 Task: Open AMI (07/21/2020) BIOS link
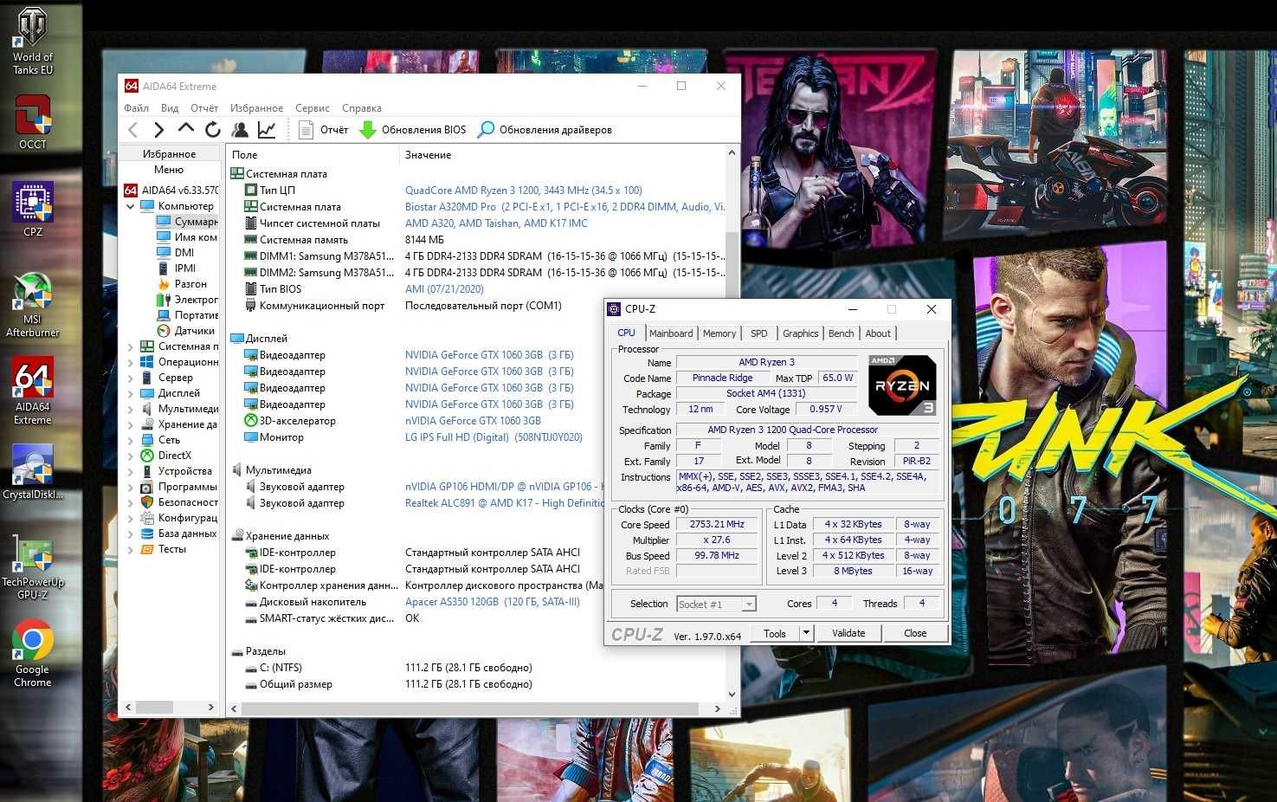444,289
